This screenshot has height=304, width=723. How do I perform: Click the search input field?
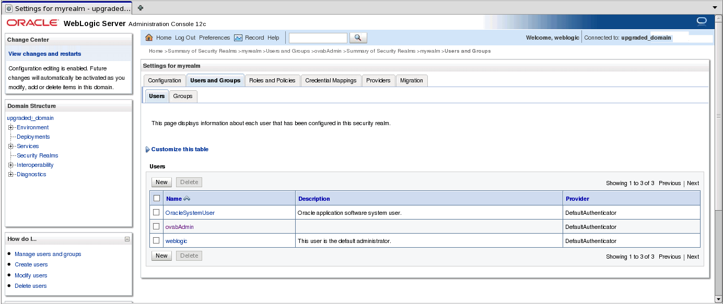pos(318,38)
